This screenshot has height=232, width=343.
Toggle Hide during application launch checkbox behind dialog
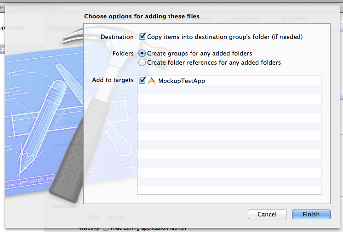[106, 228]
